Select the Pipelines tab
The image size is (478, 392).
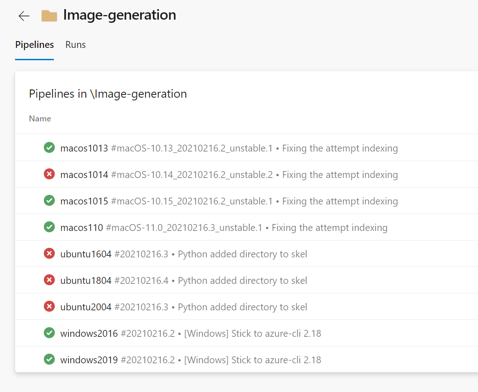pyautogui.click(x=34, y=45)
